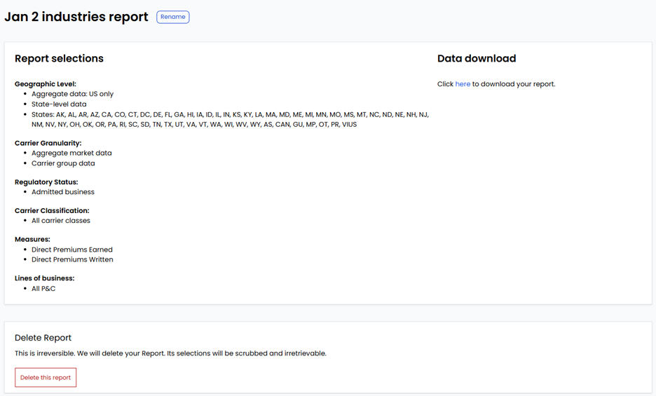This screenshot has height=396, width=656.
Task: Click the 'Geographic Level:' label
Action: coord(45,84)
